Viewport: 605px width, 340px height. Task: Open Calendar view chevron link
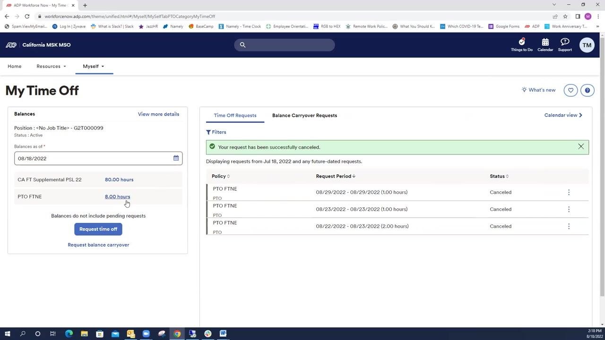click(x=563, y=115)
